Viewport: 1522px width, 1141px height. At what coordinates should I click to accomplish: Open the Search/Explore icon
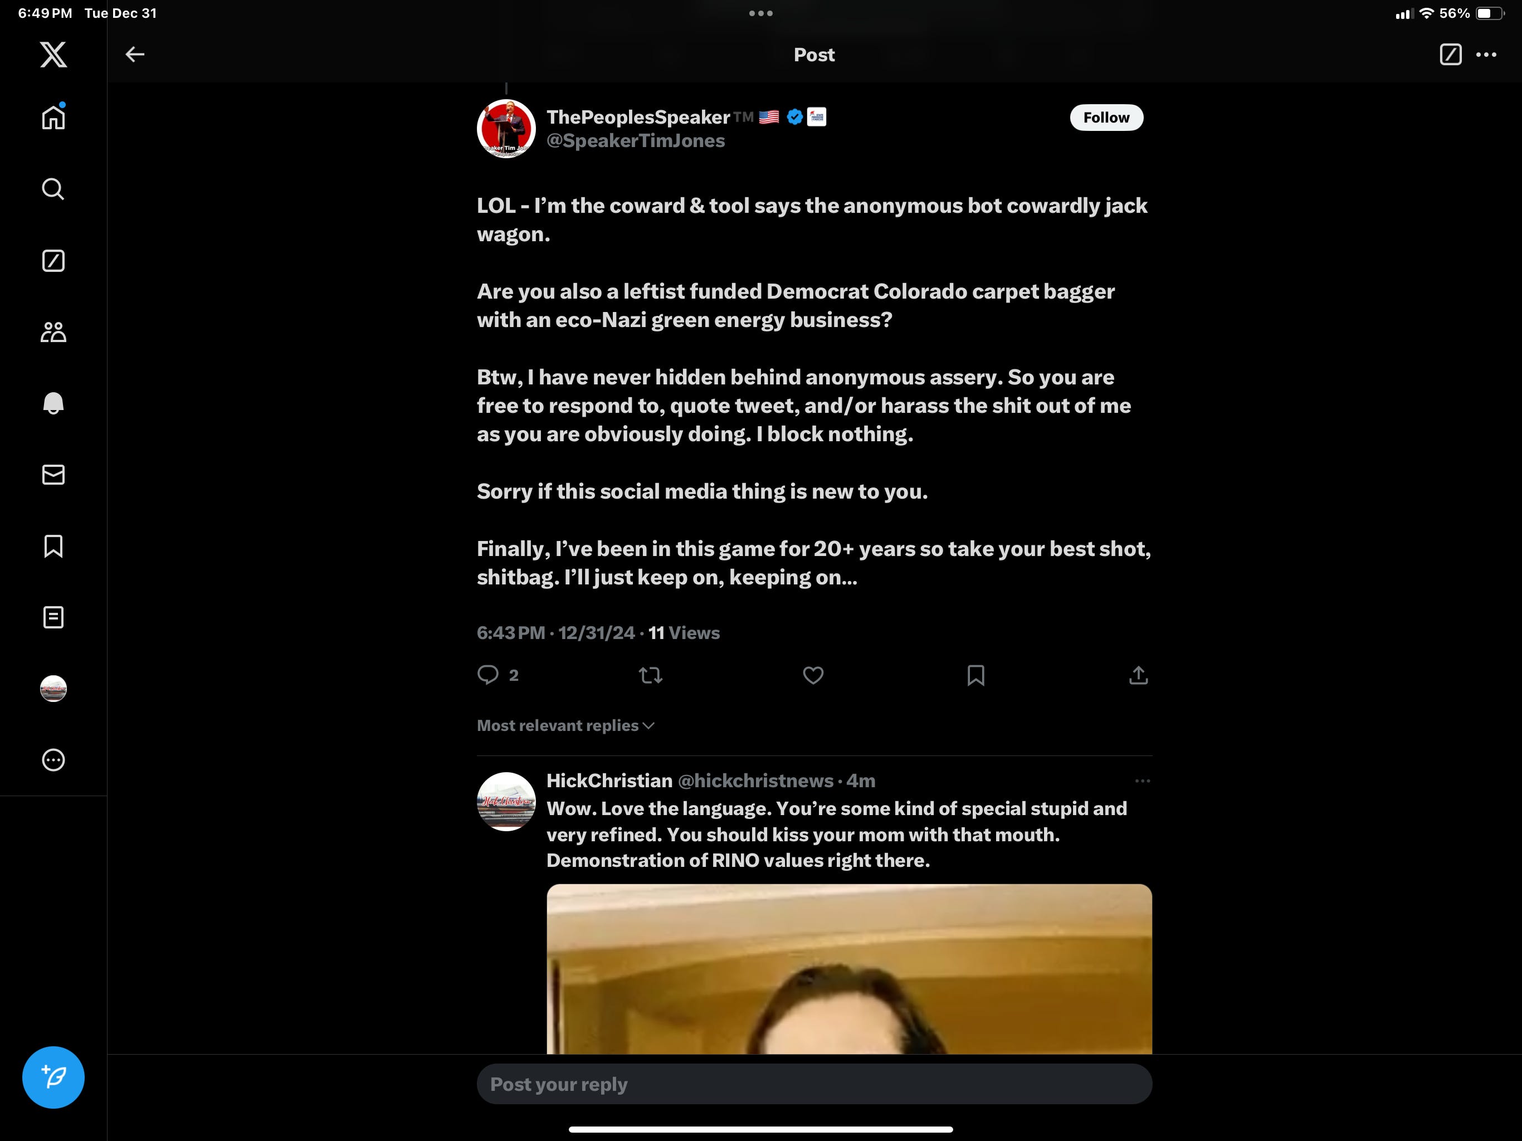coord(53,189)
